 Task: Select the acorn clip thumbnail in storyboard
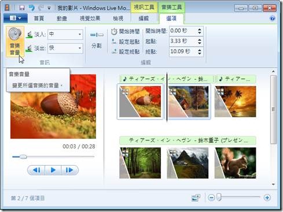(140, 102)
